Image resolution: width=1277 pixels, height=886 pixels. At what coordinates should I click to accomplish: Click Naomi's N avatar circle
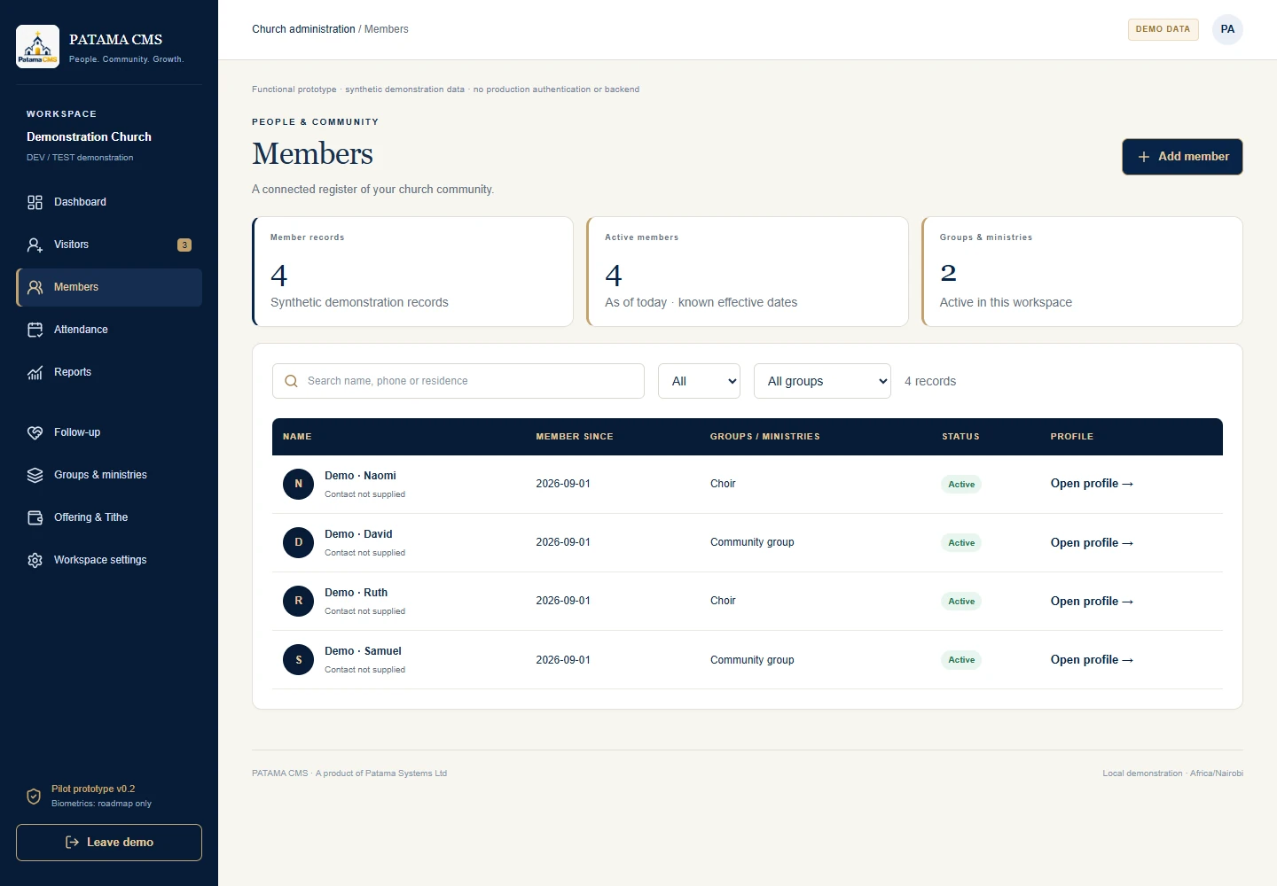pos(298,484)
